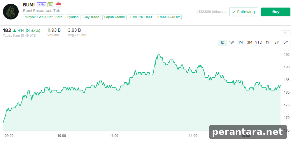Screen dimensions: 291x143
Task: Click the Indonesia flag icon
Action: click(x=58, y=5)
